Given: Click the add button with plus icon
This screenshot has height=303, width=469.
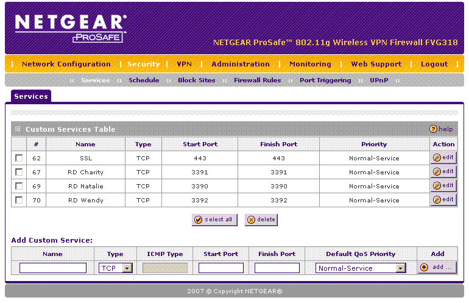Looking at the screenshot, I should click(x=437, y=268).
